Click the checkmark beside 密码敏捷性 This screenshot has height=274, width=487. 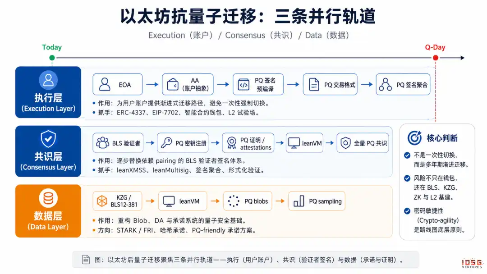pos(407,211)
